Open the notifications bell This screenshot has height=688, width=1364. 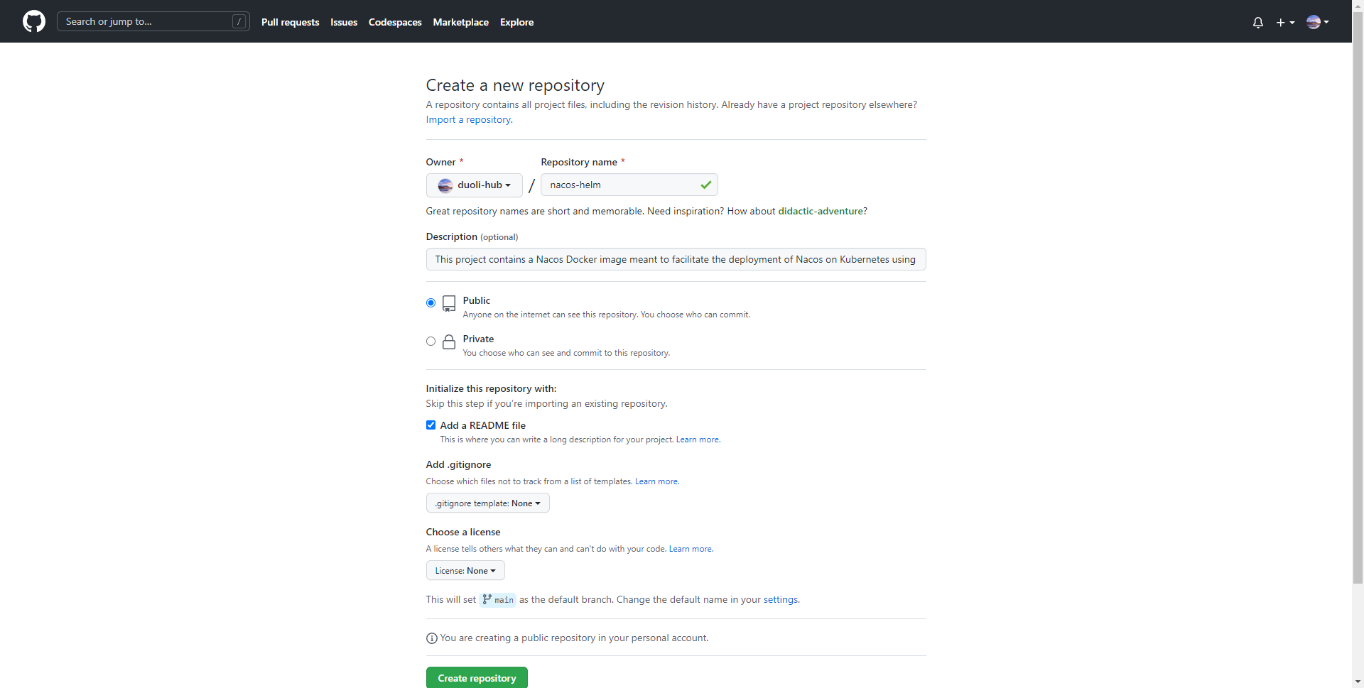point(1257,22)
